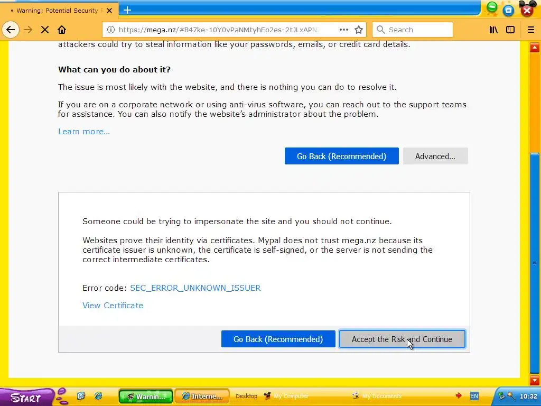541x406 pixels.
Task: Open the Library icon in the toolbar
Action: pyautogui.click(x=493, y=30)
